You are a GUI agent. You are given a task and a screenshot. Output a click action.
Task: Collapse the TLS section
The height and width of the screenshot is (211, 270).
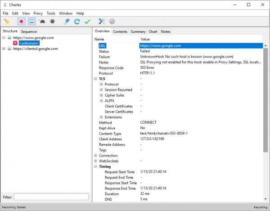(x=95, y=79)
